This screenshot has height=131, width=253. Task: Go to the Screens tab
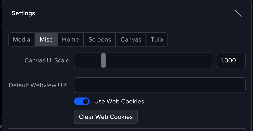point(100,39)
